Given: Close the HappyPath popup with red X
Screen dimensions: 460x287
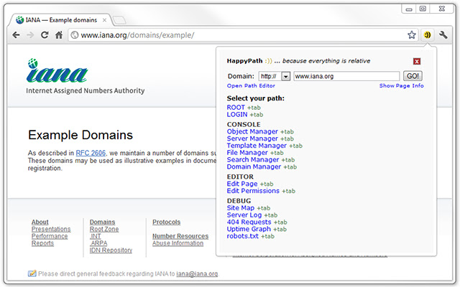Looking at the screenshot, I should pyautogui.click(x=417, y=61).
